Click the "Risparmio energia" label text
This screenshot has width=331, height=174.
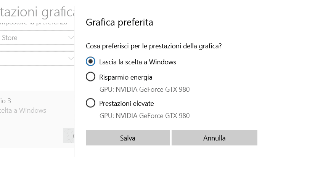point(125,77)
